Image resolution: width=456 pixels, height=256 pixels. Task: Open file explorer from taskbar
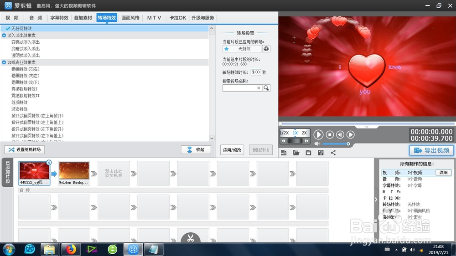pos(49,249)
